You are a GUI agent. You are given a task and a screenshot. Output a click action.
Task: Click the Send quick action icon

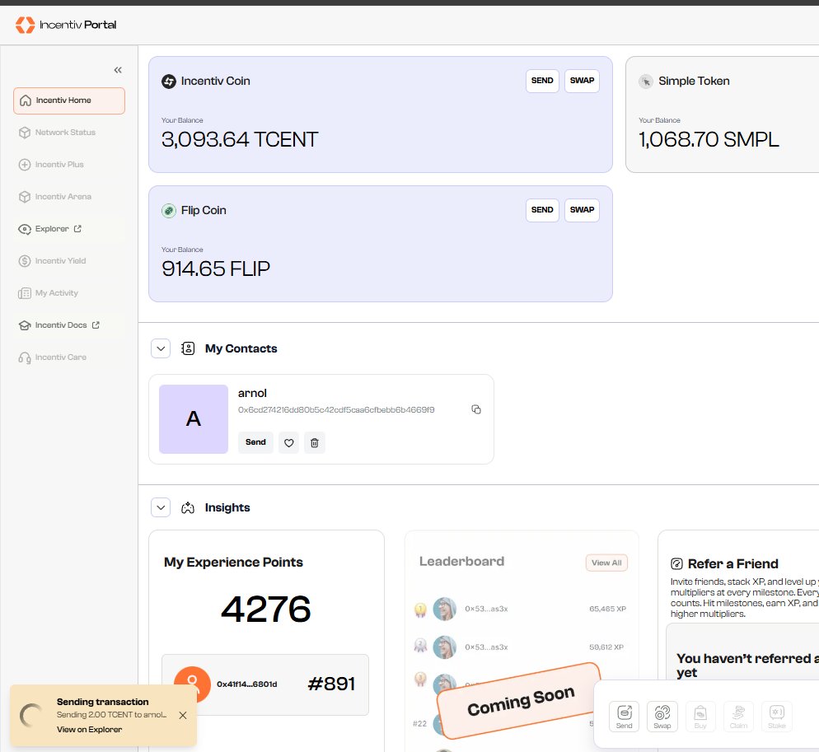(624, 716)
